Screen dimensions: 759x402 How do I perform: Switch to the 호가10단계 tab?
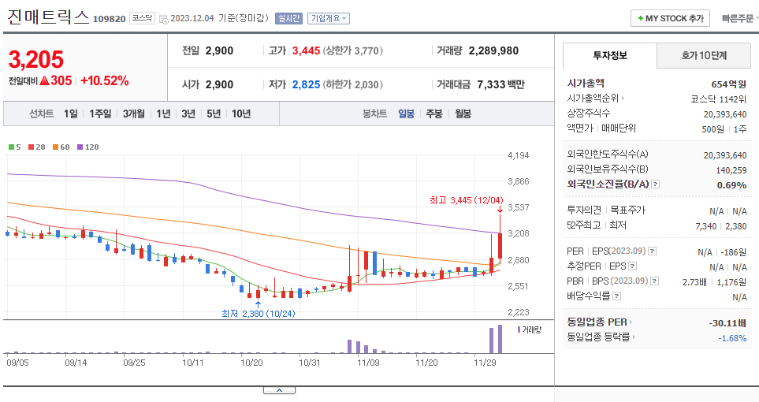704,55
